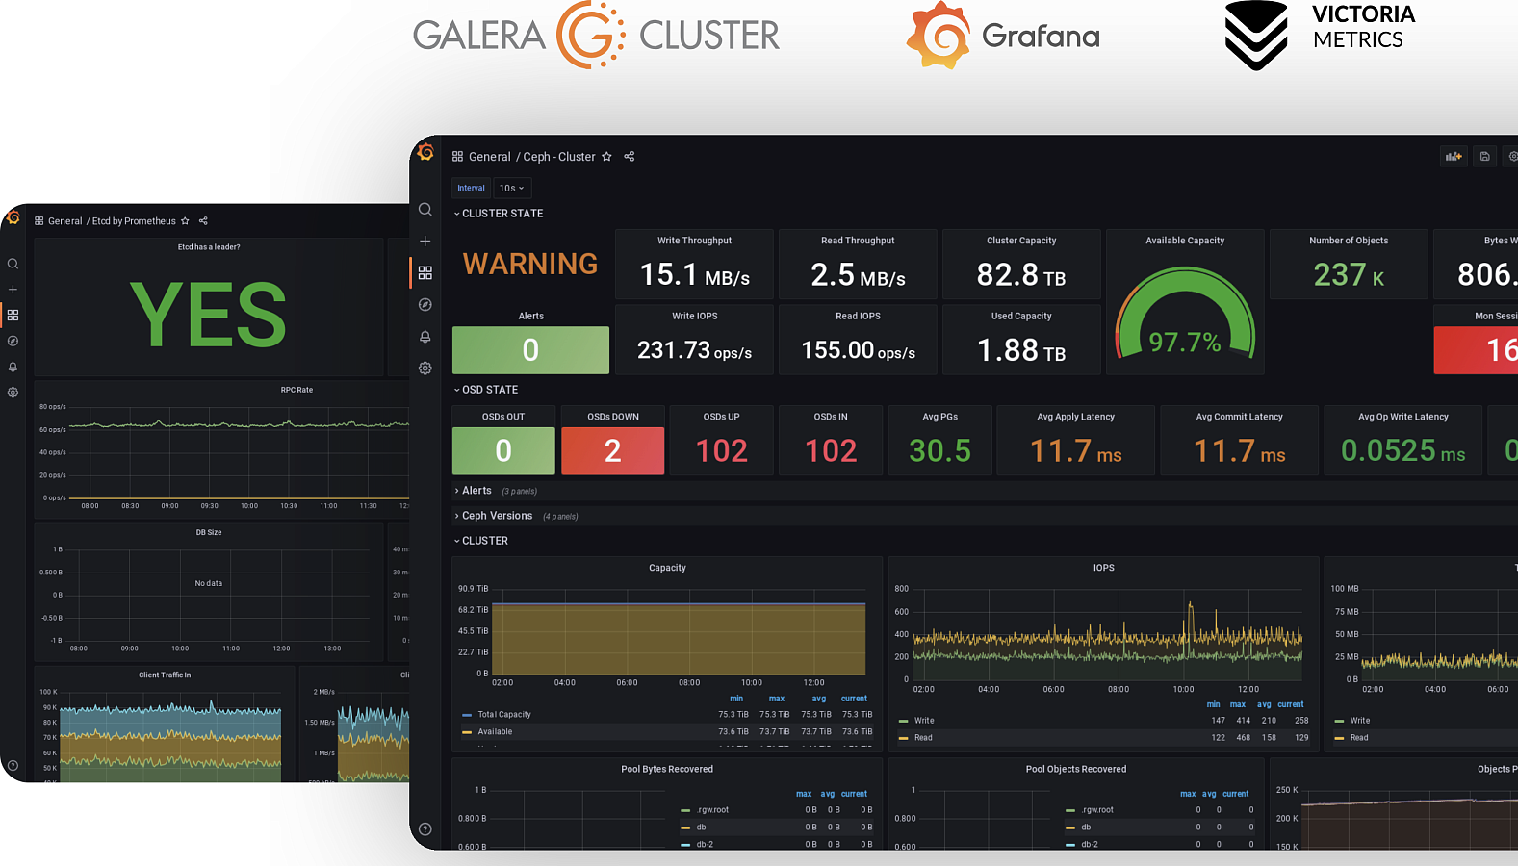Open Alerting bell in the Etcd window sidebar
Screen dimensions: 1518x866
13,368
